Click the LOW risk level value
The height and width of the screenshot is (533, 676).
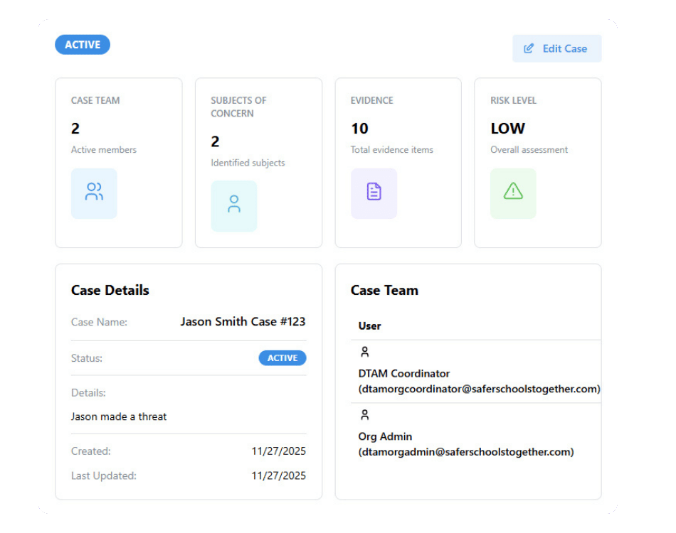507,129
